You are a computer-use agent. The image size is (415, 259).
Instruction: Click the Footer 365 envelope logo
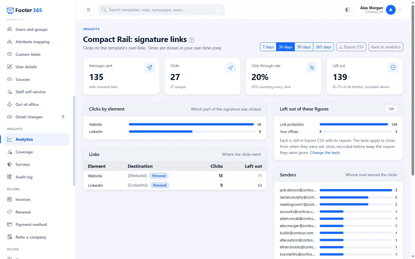point(10,10)
